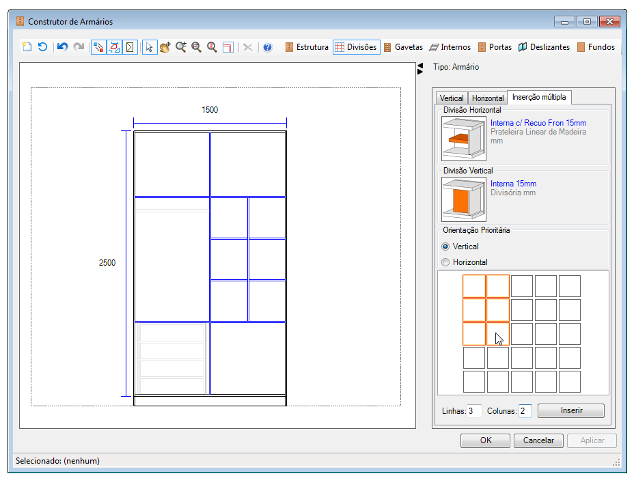634x478 pixels.
Task: Click the reload circular arrow icon
Action: click(42, 47)
